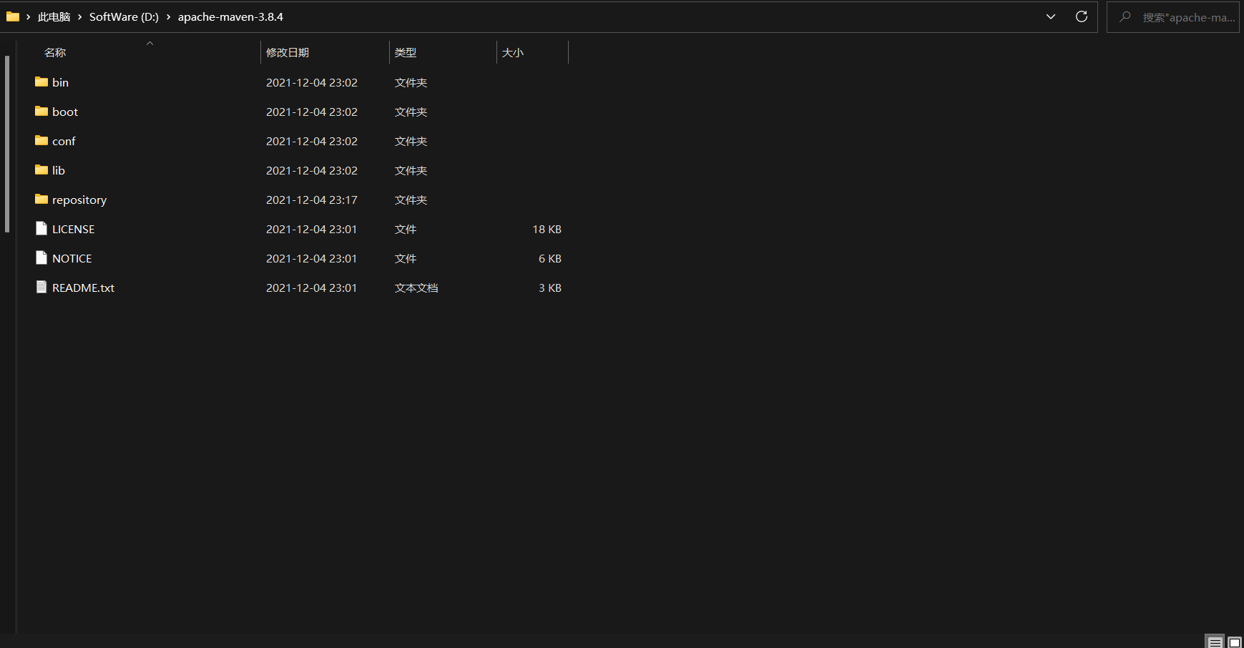Image resolution: width=1244 pixels, height=648 pixels.
Task: Open the bin folder icon
Action: (x=41, y=82)
